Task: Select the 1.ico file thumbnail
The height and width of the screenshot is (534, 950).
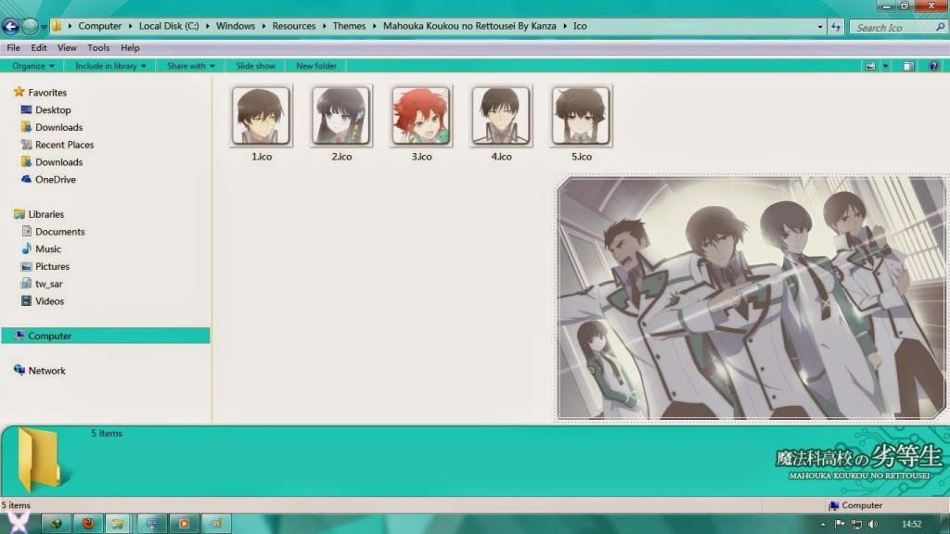Action: tap(261, 116)
